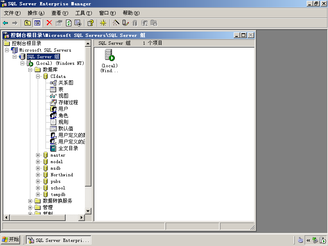Screen dimensions: 328x246
Task: Click the 开始 Start button
Action: (11, 239)
